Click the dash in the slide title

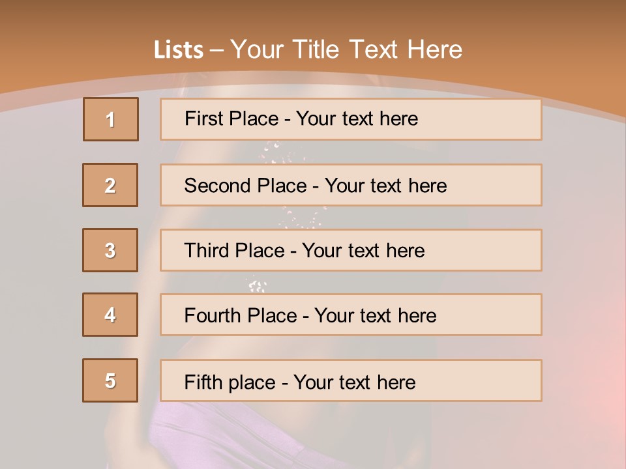pyautogui.click(x=217, y=50)
